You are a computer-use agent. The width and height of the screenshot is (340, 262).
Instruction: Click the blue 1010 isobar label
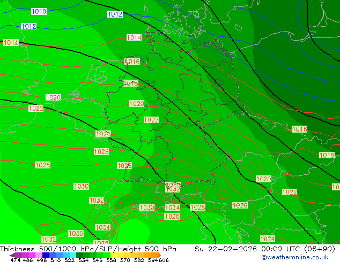tap(39, 11)
